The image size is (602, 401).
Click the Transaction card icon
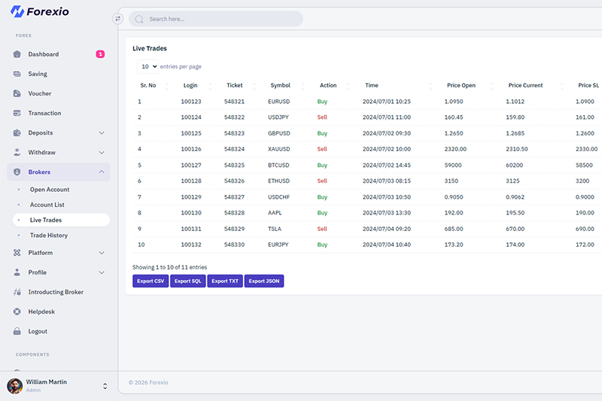click(x=17, y=114)
